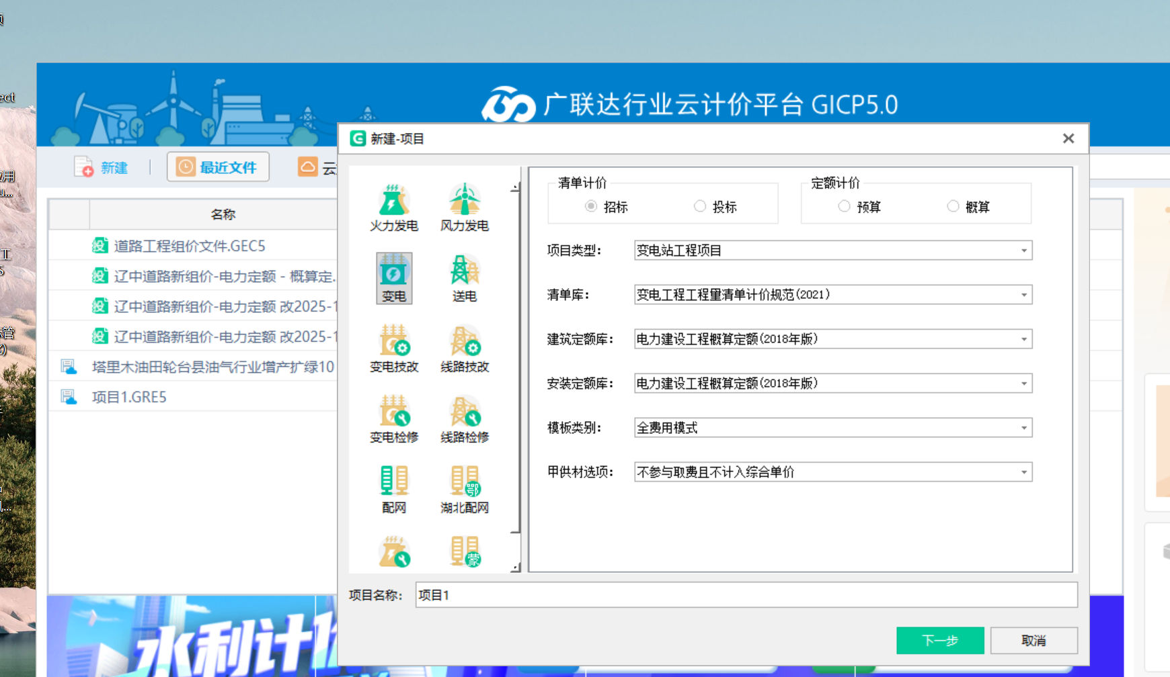Select the 风力发电 project type icon
The image size is (1170, 677).
click(x=464, y=205)
